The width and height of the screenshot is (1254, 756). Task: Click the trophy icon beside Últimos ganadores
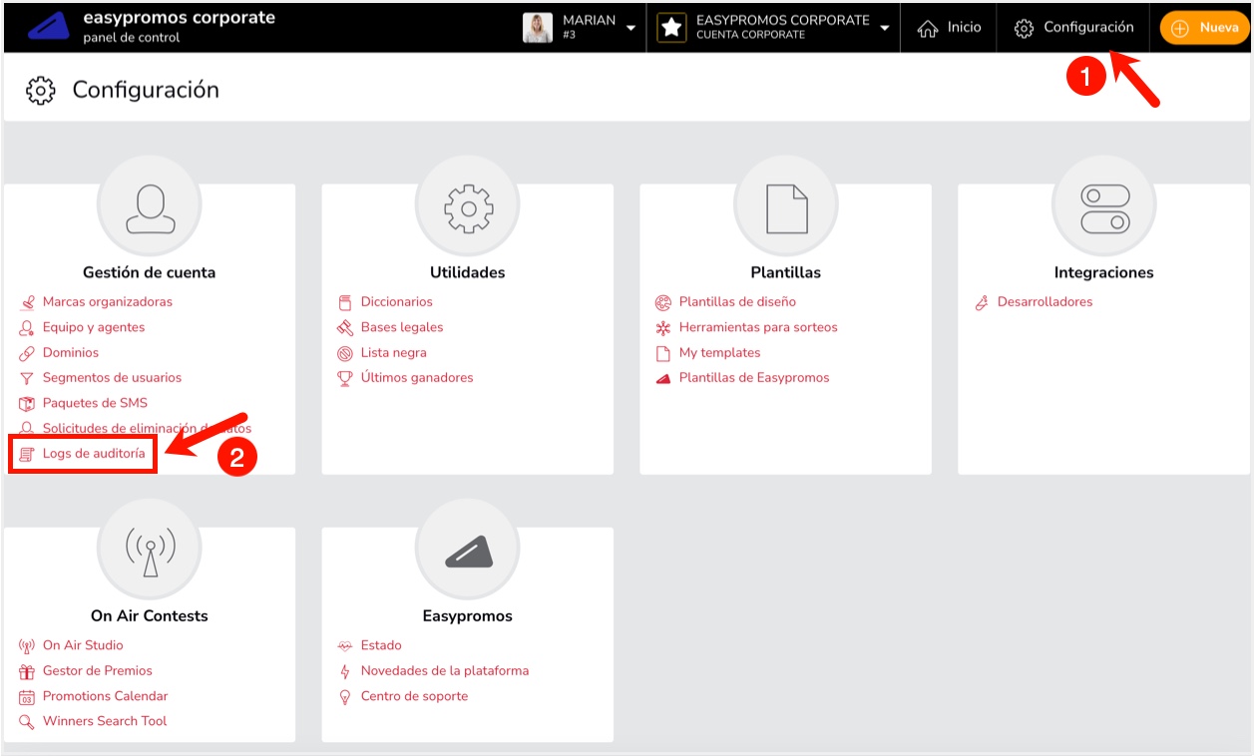click(x=345, y=378)
